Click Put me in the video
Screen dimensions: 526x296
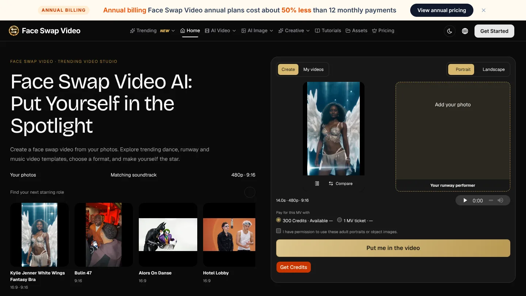coord(393,248)
